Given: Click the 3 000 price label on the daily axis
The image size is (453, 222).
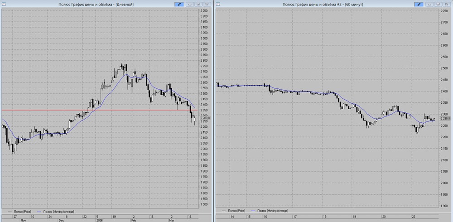Looking at the screenshot, I should click(x=204, y=39).
